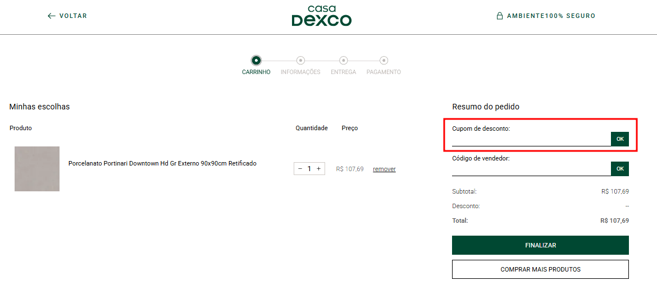
Task: Click the VOLTAR link text
Action: (73, 16)
